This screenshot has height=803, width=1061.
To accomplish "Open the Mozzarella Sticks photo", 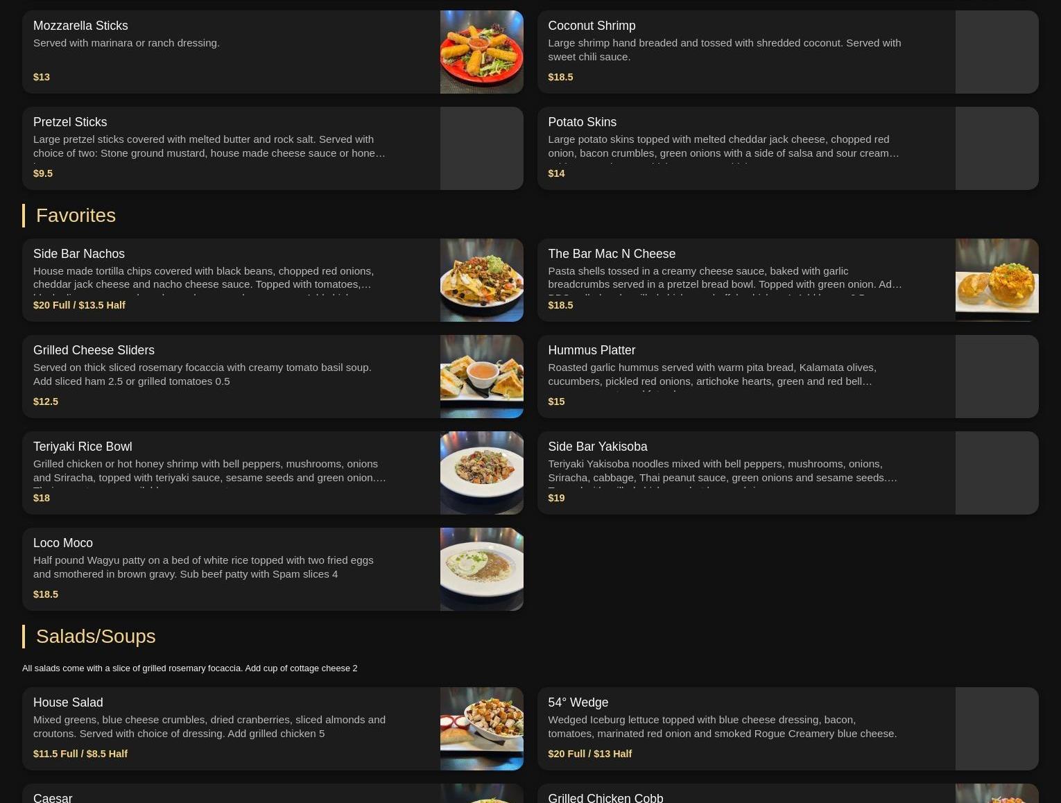I will tap(481, 52).
